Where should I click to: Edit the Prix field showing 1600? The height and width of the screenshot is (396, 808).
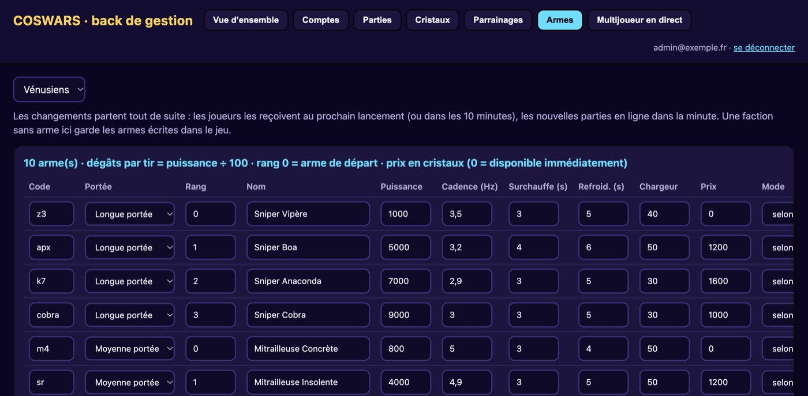pos(725,281)
